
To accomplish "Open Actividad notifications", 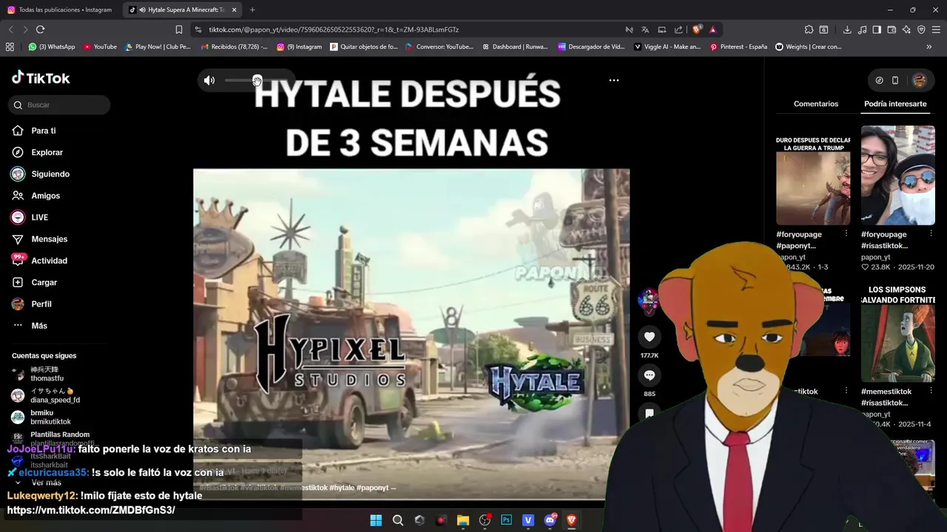I will tap(49, 261).
